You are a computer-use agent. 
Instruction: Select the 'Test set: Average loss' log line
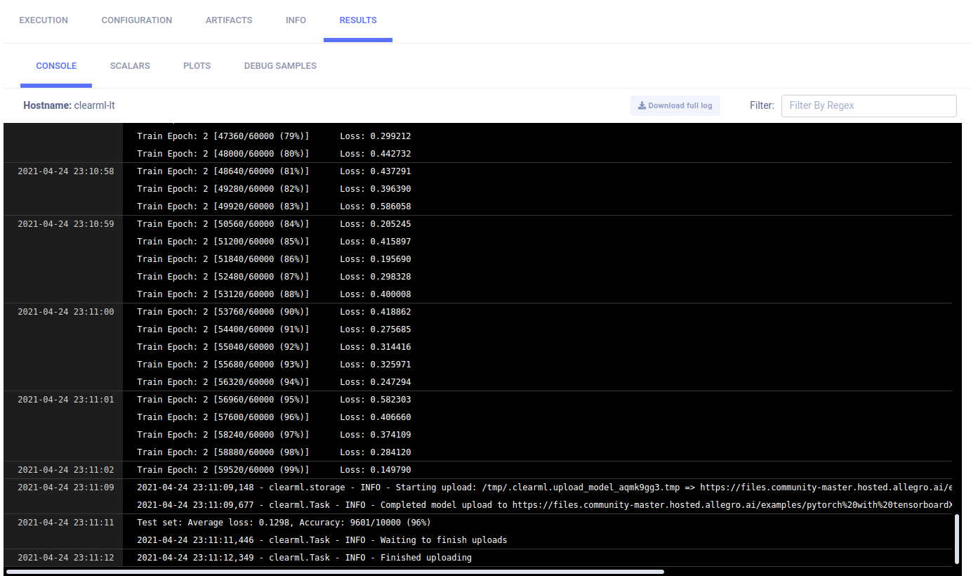pyautogui.click(x=284, y=523)
